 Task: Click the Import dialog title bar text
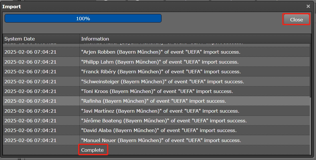(x=12, y=7)
